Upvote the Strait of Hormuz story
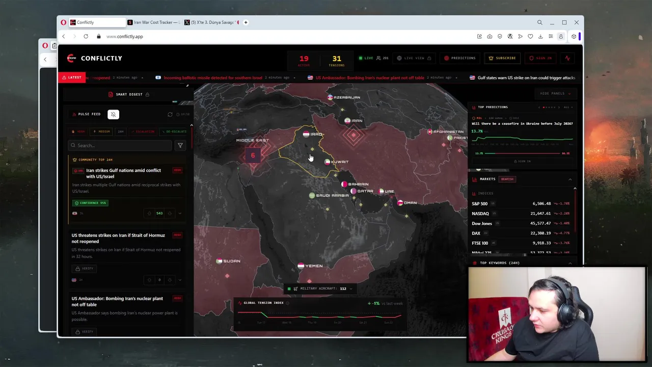 (x=149, y=280)
